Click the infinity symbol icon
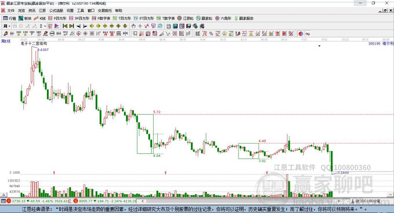This screenshot has height=213, width=394. point(307,34)
